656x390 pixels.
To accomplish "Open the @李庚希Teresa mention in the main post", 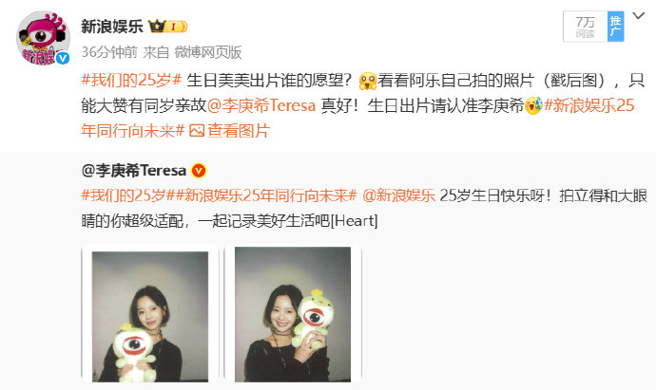I will coord(261,105).
